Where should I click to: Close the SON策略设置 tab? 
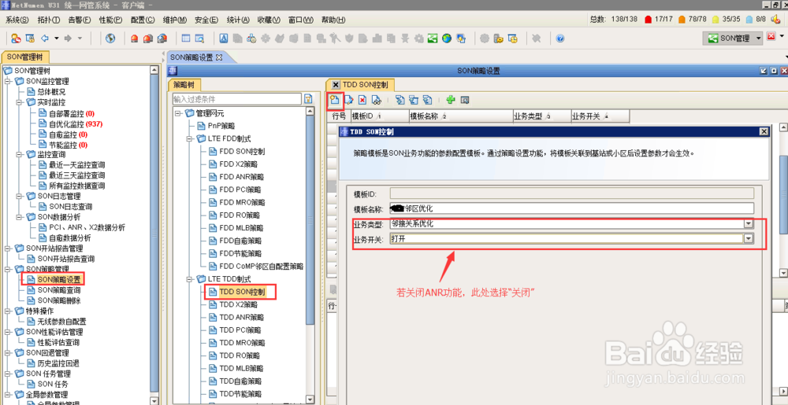(x=218, y=57)
